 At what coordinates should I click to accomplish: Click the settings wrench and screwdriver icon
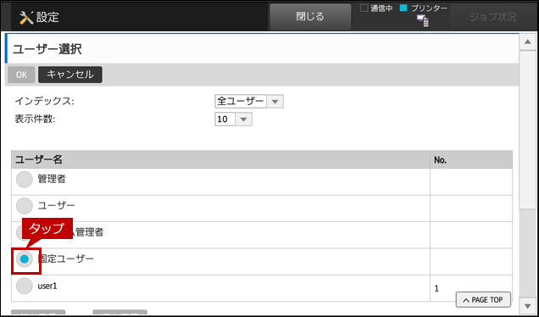tap(26, 18)
